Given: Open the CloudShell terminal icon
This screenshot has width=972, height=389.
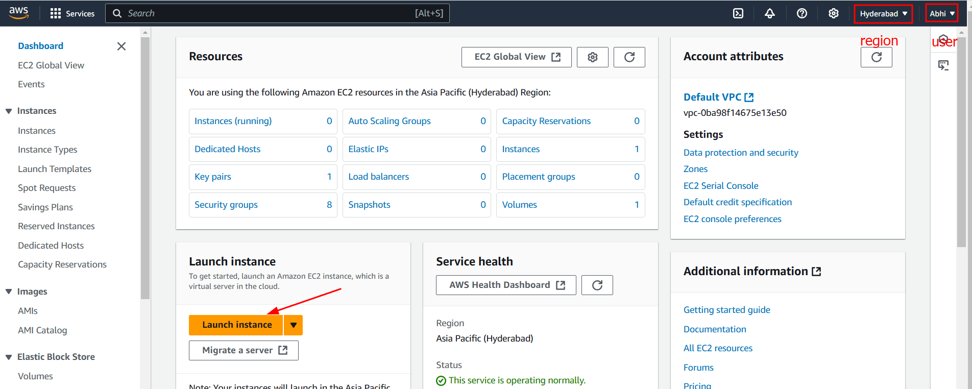Looking at the screenshot, I should click(x=738, y=14).
